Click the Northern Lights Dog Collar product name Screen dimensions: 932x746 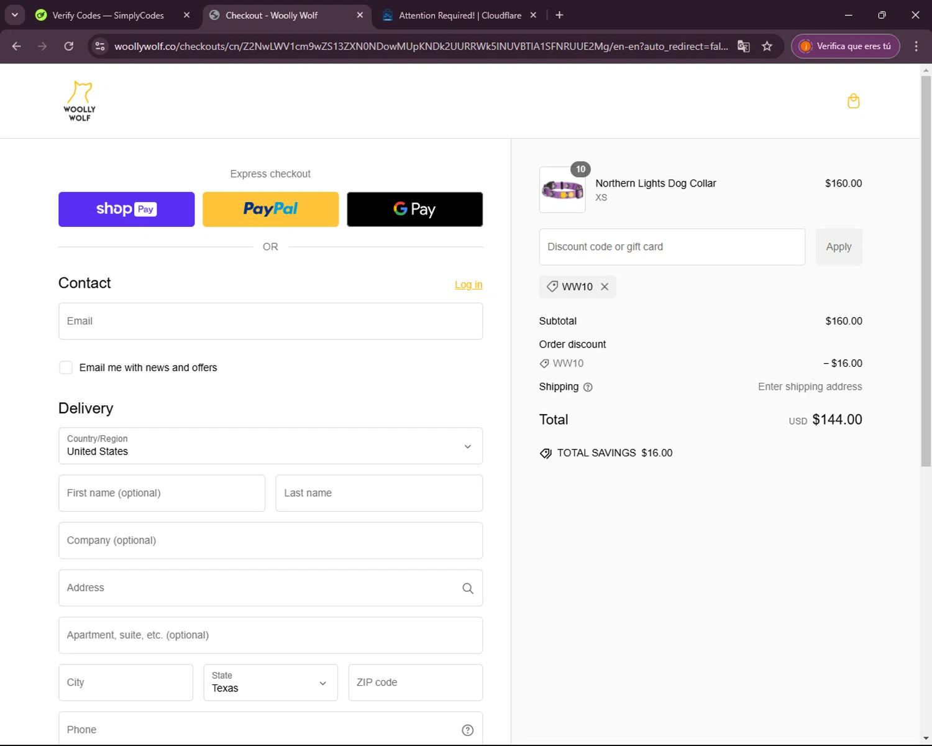(x=656, y=183)
